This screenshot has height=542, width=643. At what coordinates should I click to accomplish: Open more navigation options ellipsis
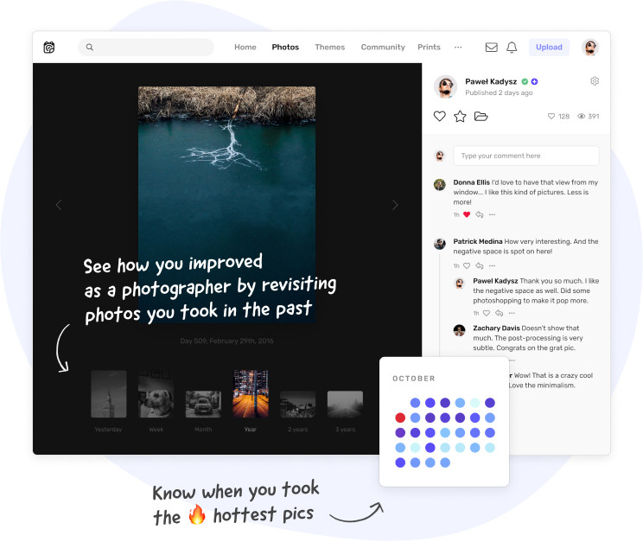pos(458,48)
